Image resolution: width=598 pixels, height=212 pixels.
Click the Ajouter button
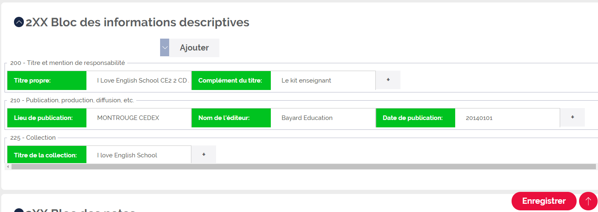(194, 48)
